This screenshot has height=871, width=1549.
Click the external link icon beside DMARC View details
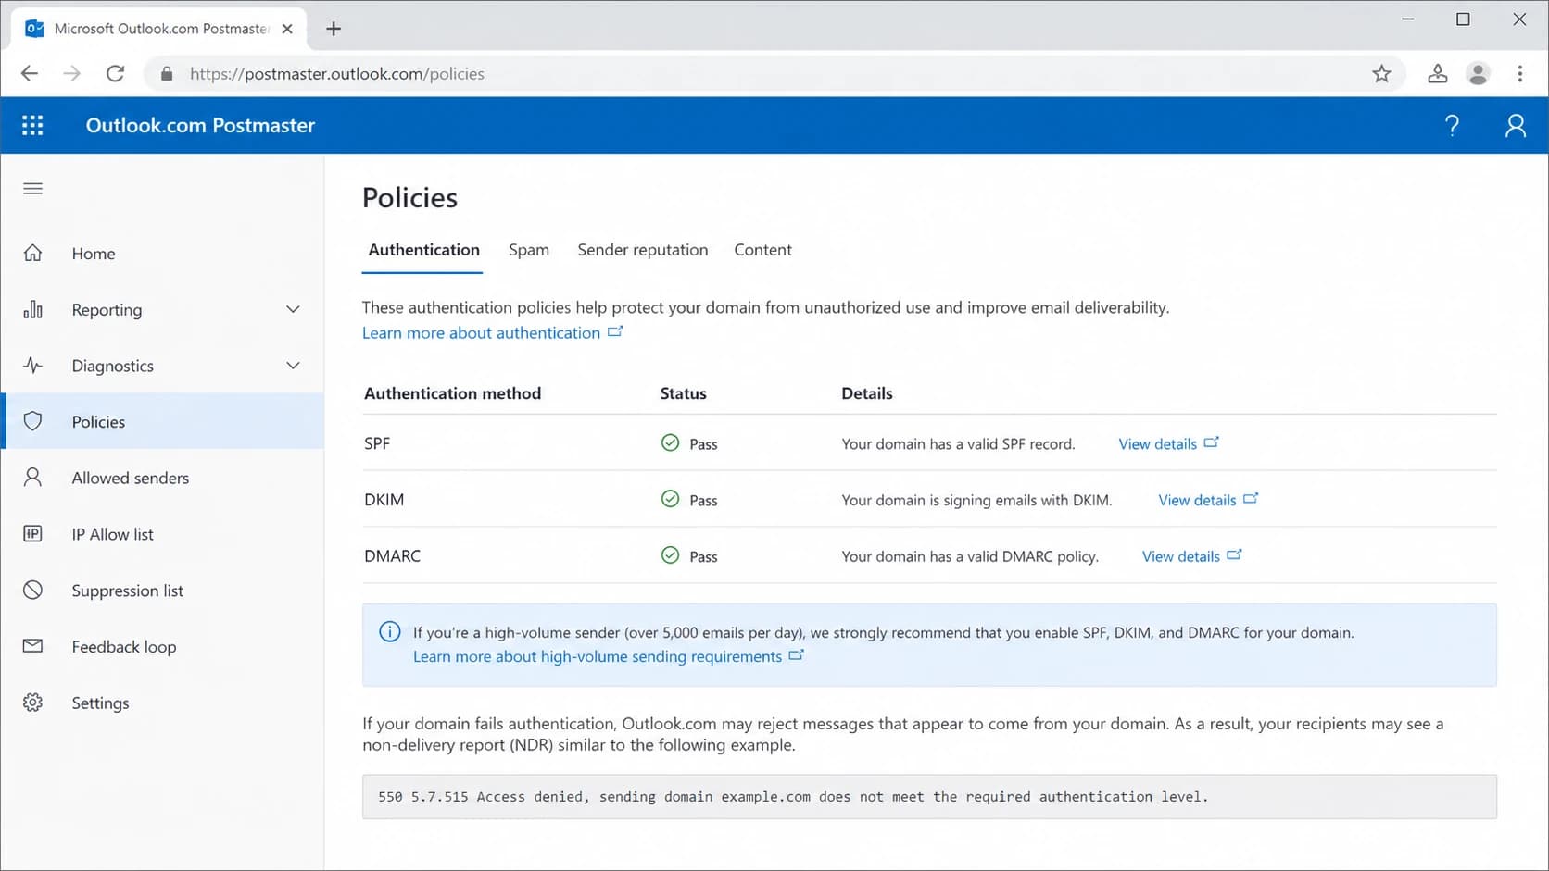[1234, 554]
